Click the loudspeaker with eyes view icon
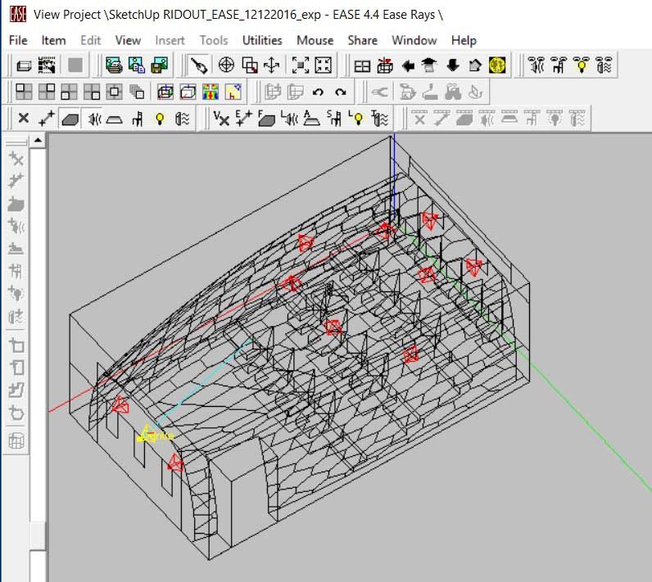652x582 pixels. click(x=537, y=65)
